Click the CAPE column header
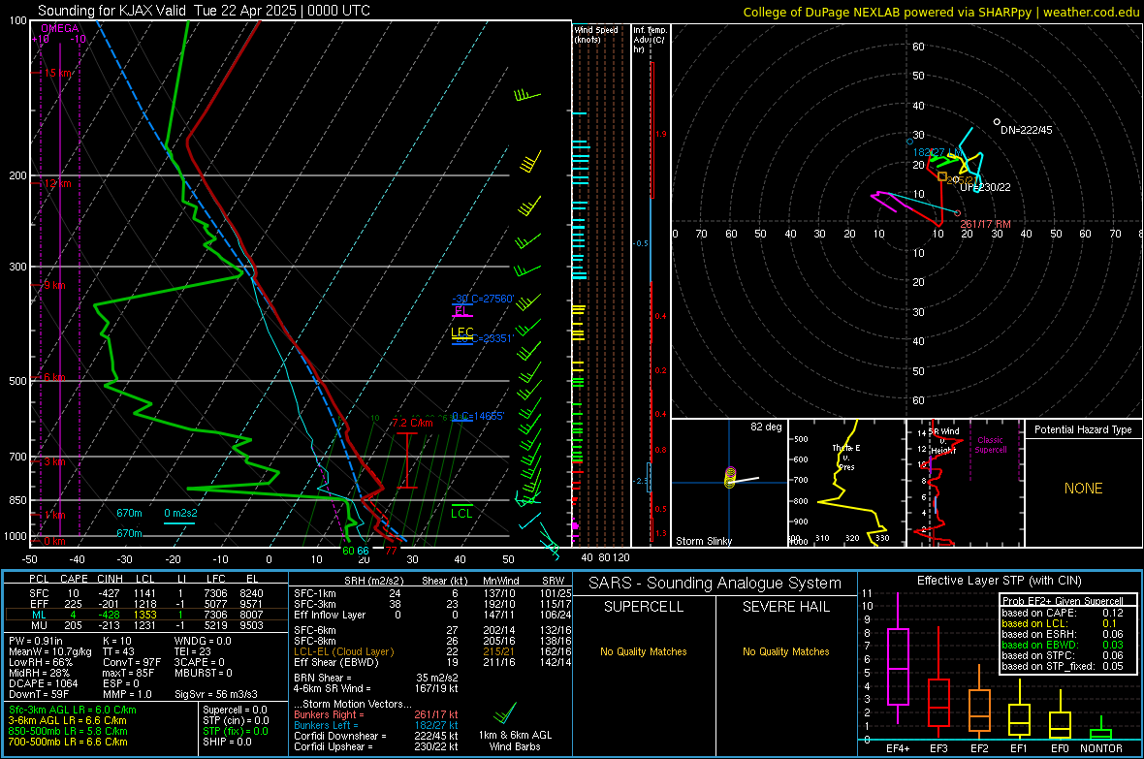This screenshot has height=759, width=1144. [x=75, y=579]
